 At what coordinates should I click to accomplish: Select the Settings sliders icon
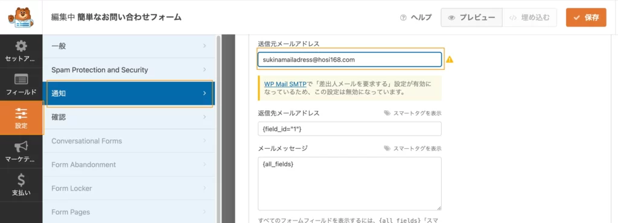coord(21,114)
